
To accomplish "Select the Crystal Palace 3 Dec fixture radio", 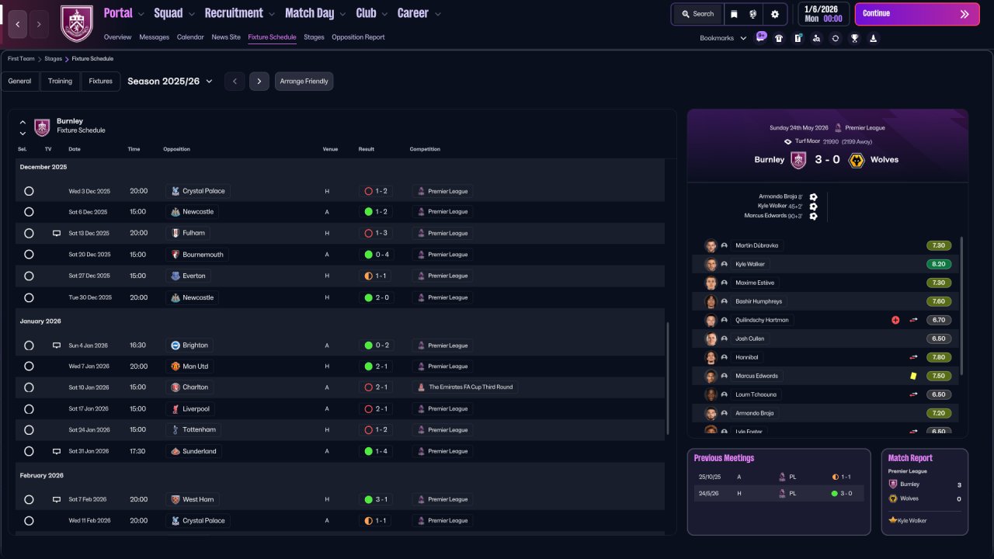I will (x=29, y=191).
